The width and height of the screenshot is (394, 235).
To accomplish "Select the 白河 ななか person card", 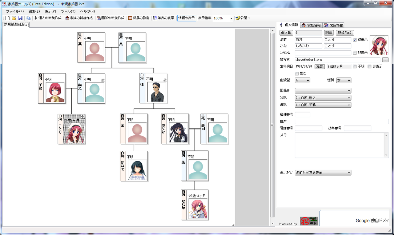I will click(x=195, y=205).
